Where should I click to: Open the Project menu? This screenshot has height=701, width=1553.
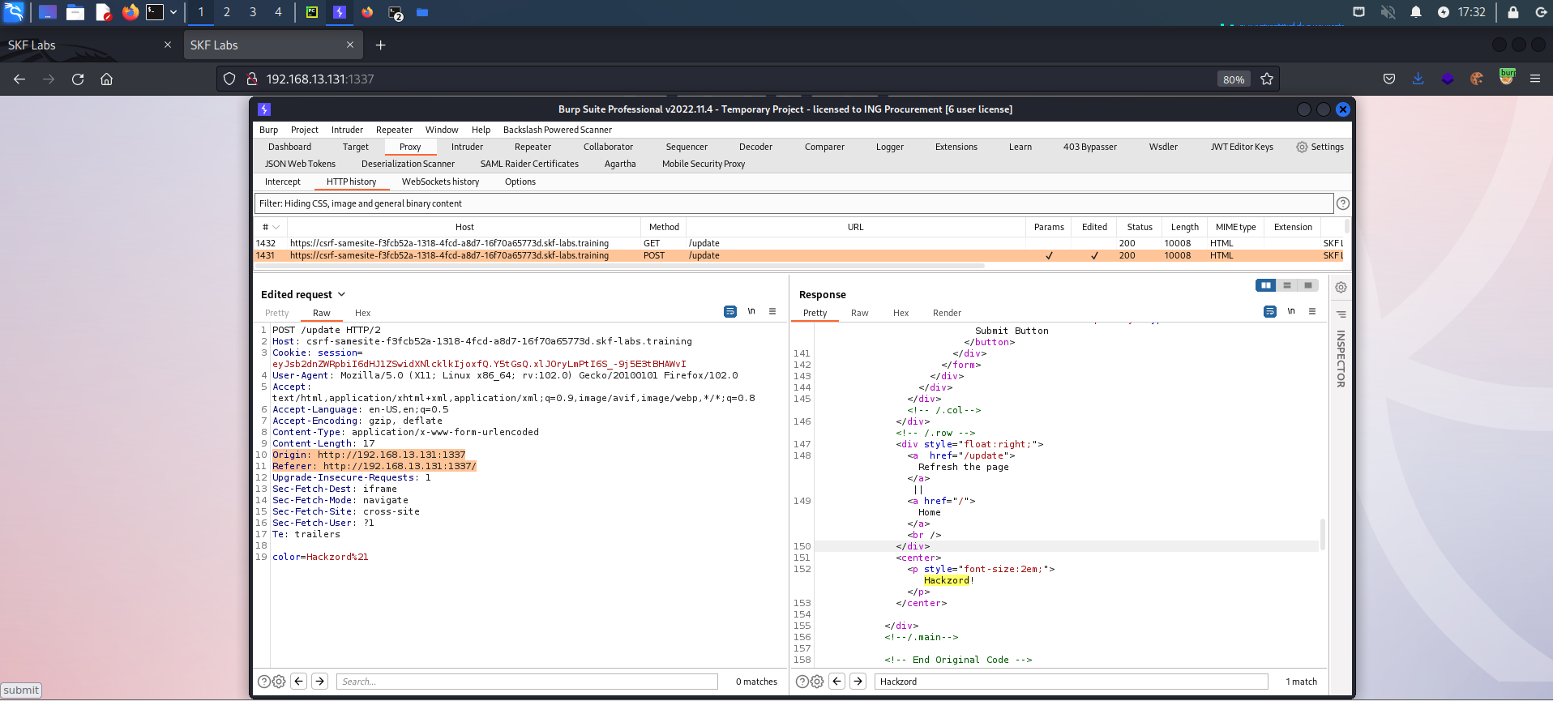[304, 130]
